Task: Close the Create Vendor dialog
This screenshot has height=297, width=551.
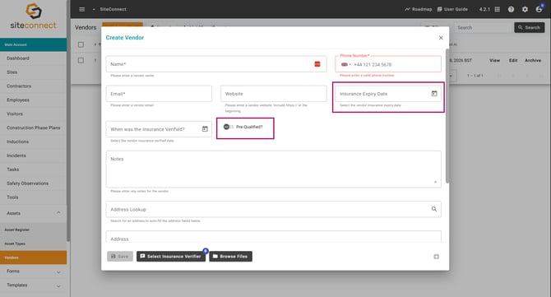Action: point(441,38)
